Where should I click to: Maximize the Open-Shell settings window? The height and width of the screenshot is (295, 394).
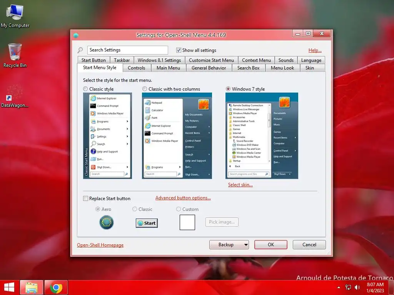(308, 34)
